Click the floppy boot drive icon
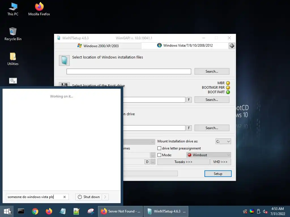This screenshot has width=290, height=217. click(64, 84)
